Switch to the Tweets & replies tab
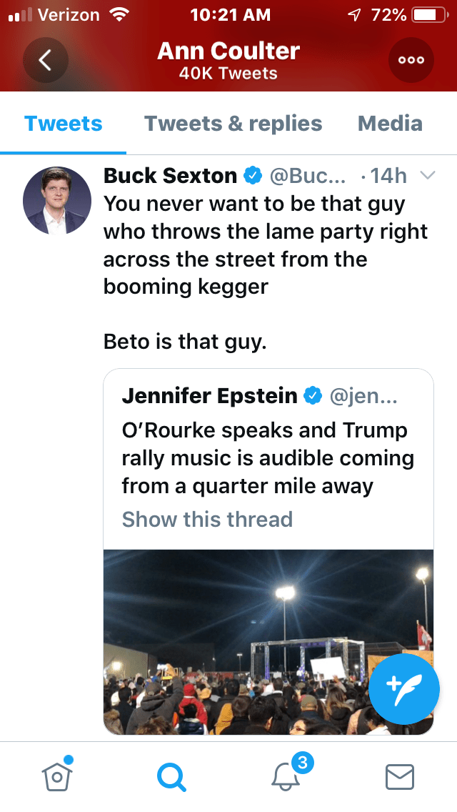The width and height of the screenshot is (457, 812). point(233,124)
